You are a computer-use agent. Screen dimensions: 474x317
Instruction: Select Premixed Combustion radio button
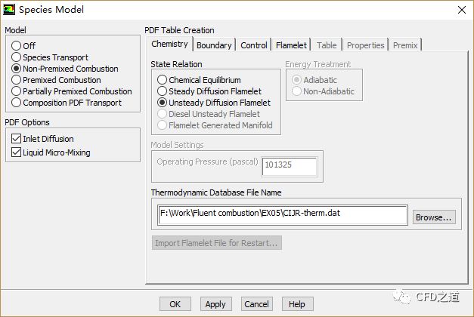pos(16,80)
